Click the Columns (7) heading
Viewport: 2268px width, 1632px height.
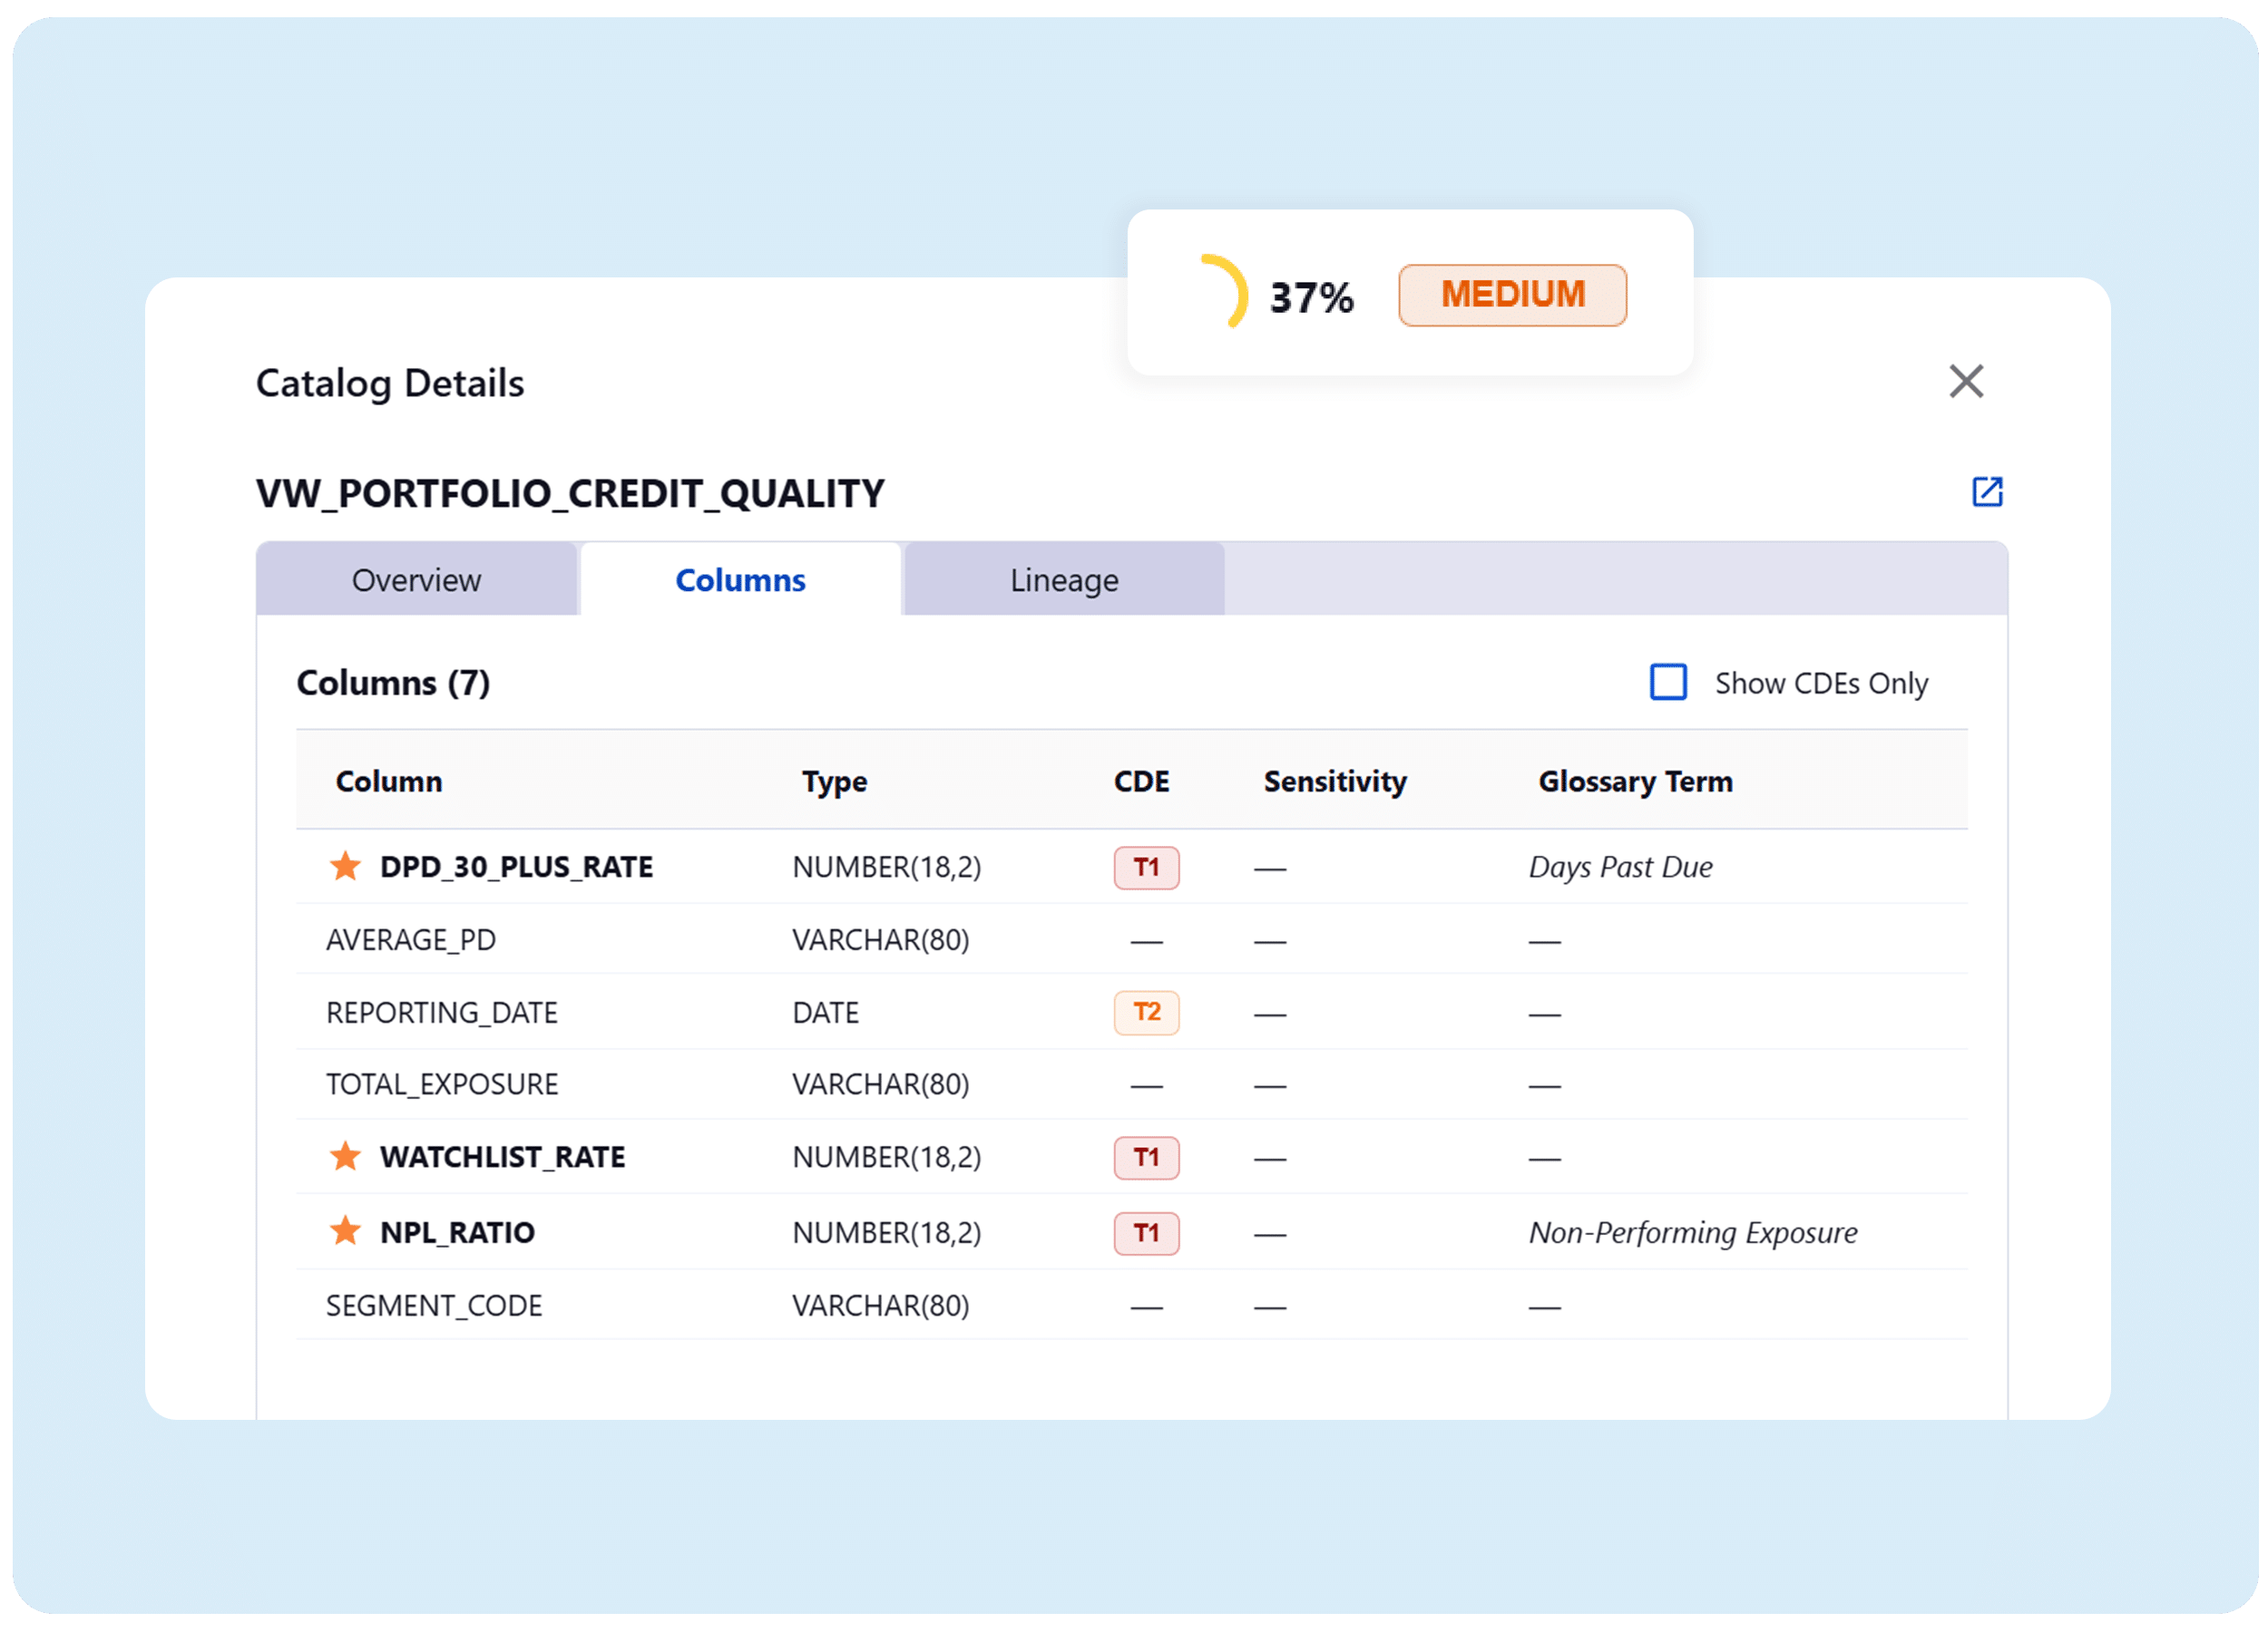coord(393,683)
